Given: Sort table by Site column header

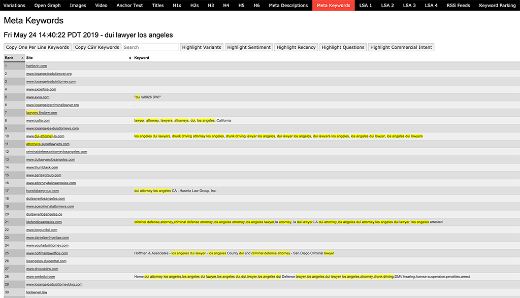Looking at the screenshot, I should click(79, 58).
